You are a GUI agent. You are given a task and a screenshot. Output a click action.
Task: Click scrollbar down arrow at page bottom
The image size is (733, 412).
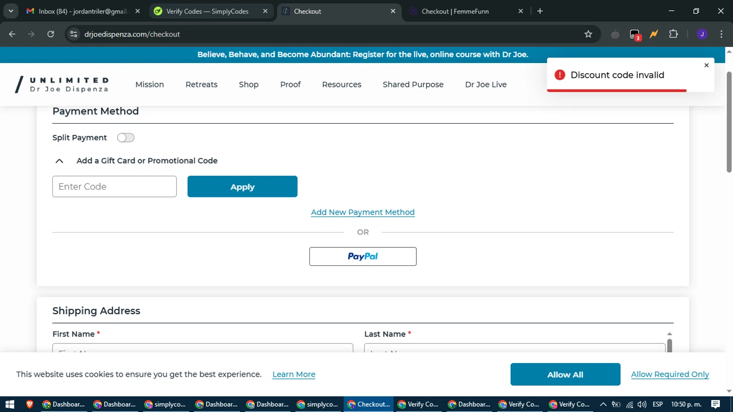pos(729,391)
